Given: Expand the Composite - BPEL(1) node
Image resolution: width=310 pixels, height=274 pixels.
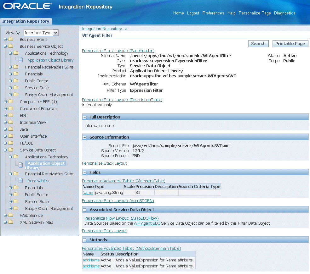Looking at the screenshot, I should click(5, 102).
